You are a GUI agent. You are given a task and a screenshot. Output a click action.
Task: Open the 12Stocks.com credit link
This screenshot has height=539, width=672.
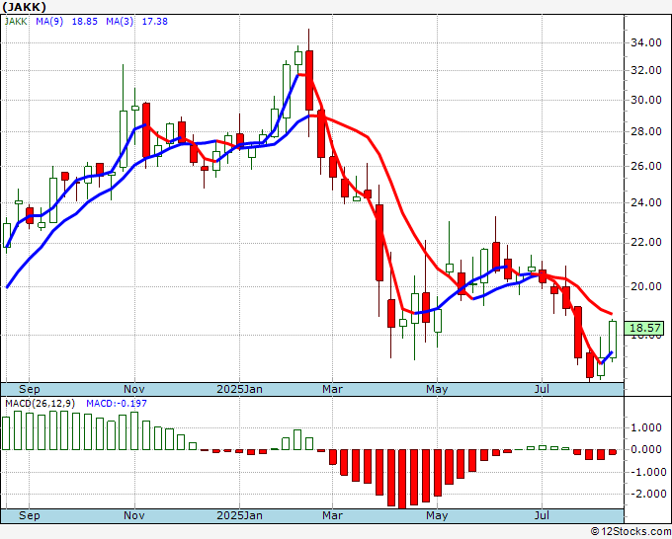[x=630, y=532]
